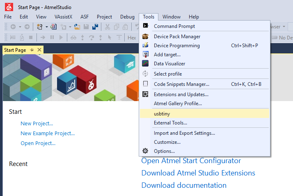Screen dimensions: 293x196
Task: Select Device Programming menu entry
Action: point(204,46)
